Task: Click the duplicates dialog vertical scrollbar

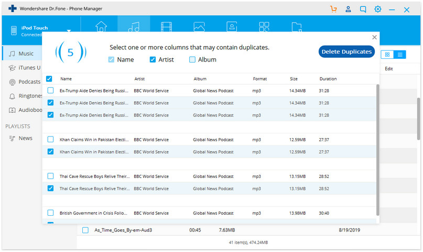Action: [378, 150]
